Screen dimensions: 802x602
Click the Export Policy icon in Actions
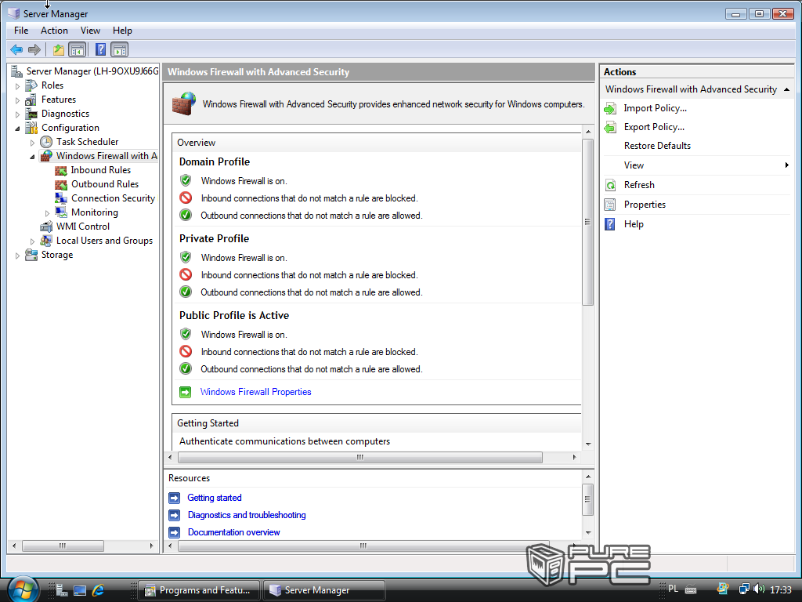pos(610,127)
